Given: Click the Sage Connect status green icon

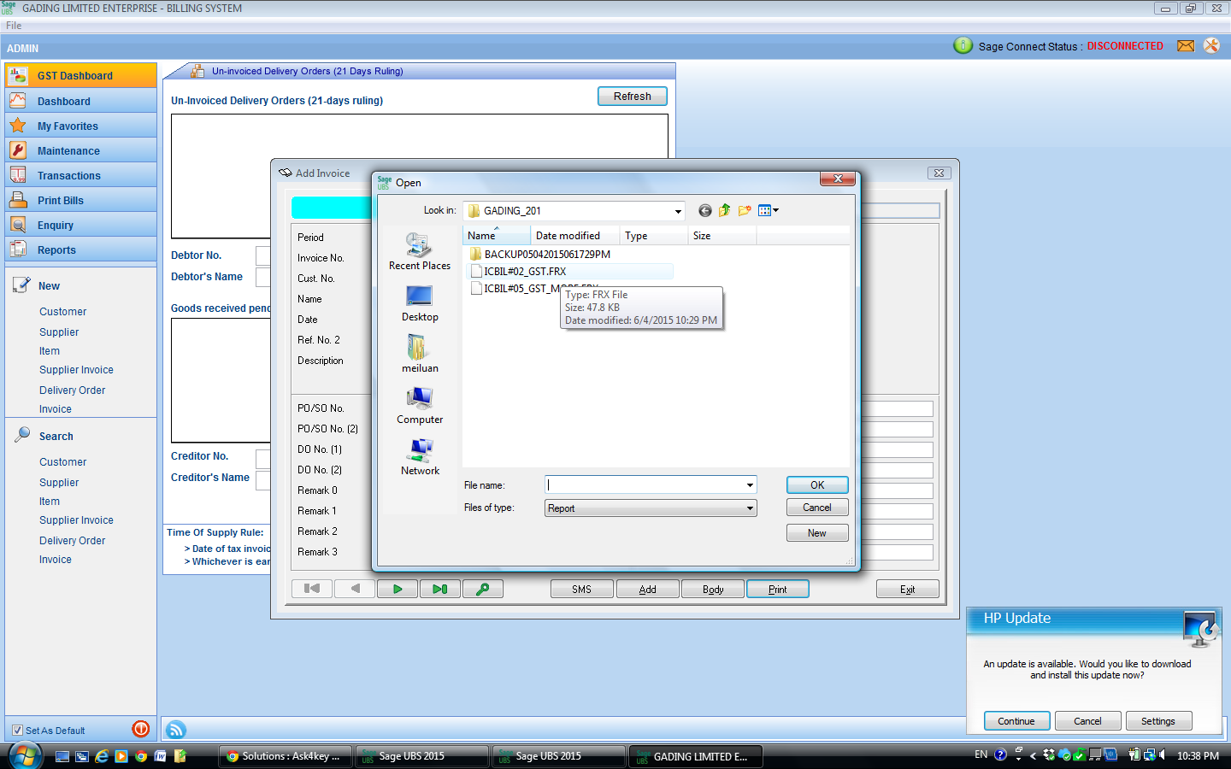Looking at the screenshot, I should click(963, 45).
